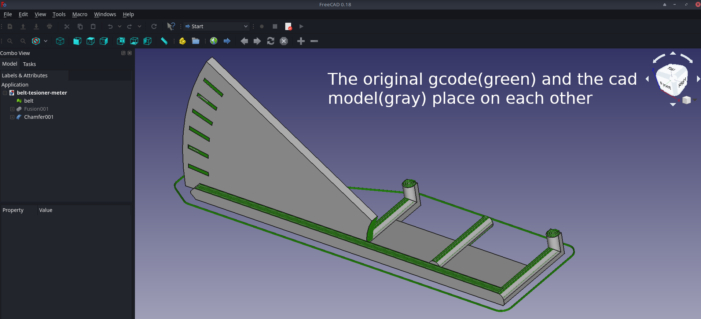Click the Stop macro recording button

click(x=275, y=26)
